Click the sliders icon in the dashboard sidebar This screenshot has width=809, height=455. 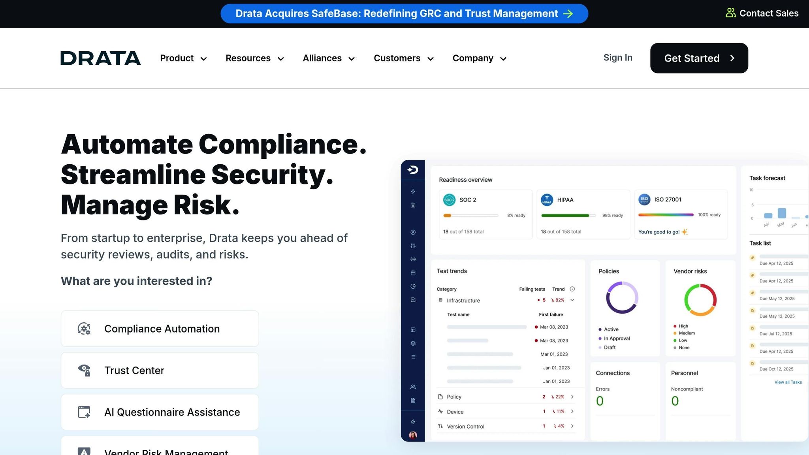413,246
